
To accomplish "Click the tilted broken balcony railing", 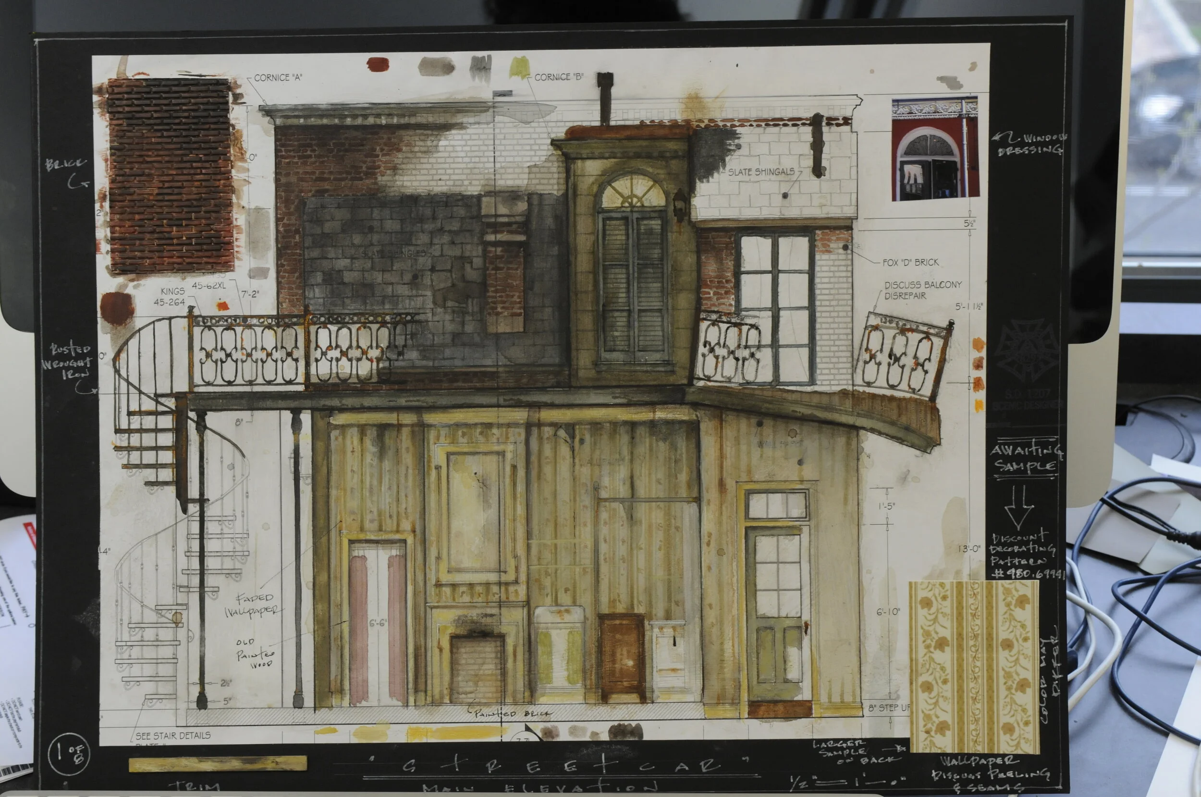I will (903, 357).
